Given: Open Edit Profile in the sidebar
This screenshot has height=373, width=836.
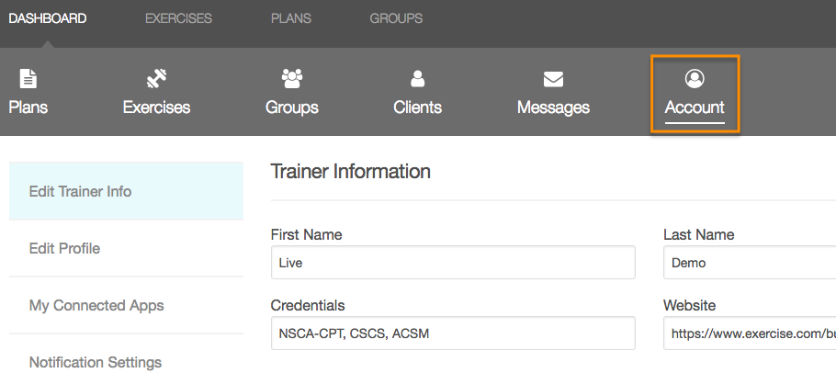Looking at the screenshot, I should (x=64, y=249).
